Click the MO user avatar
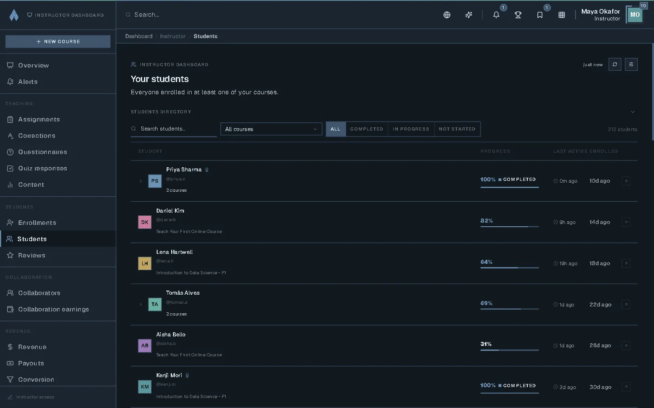 click(x=635, y=15)
